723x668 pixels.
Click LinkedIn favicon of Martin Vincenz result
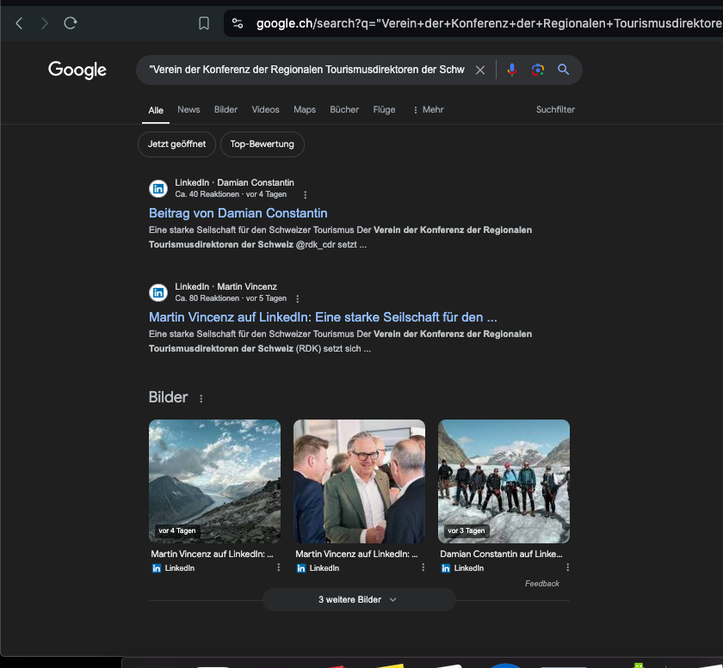pos(158,292)
